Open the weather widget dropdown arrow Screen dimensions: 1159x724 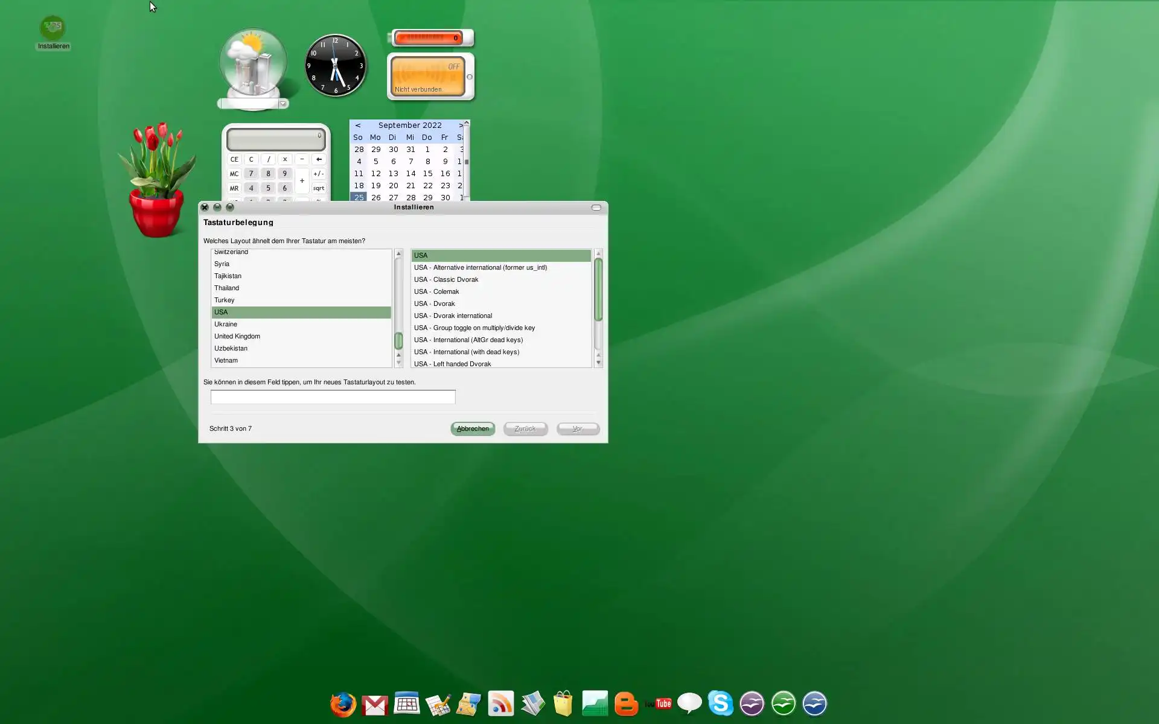coord(283,104)
